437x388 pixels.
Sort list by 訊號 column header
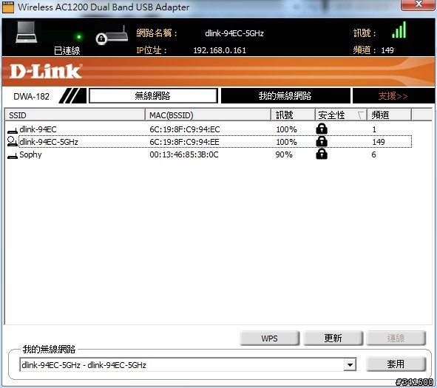293,115
